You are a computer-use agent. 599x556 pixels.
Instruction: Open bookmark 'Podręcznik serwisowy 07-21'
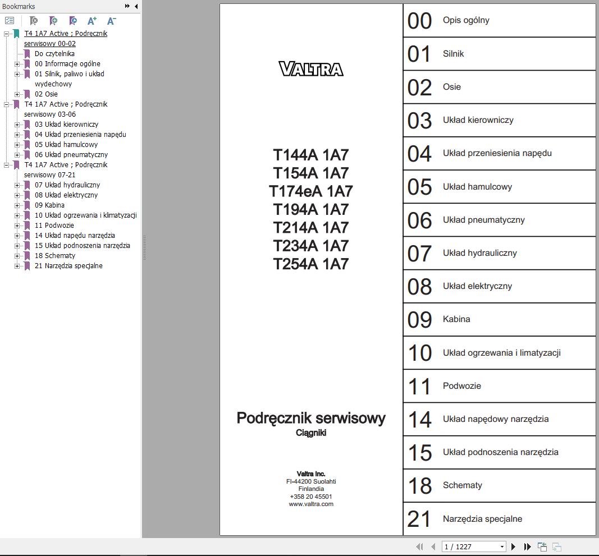(66, 170)
